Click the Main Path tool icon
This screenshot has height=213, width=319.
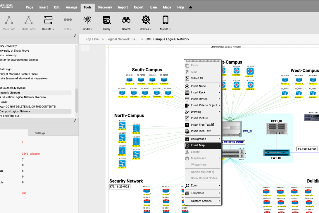[x=9, y=20]
